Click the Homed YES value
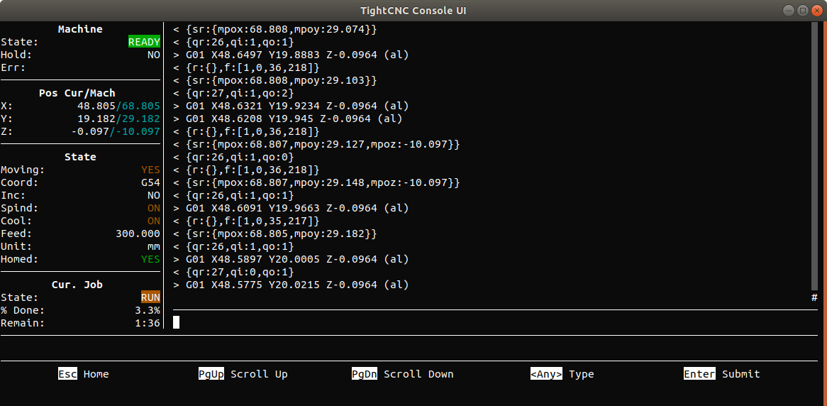 (x=150, y=259)
